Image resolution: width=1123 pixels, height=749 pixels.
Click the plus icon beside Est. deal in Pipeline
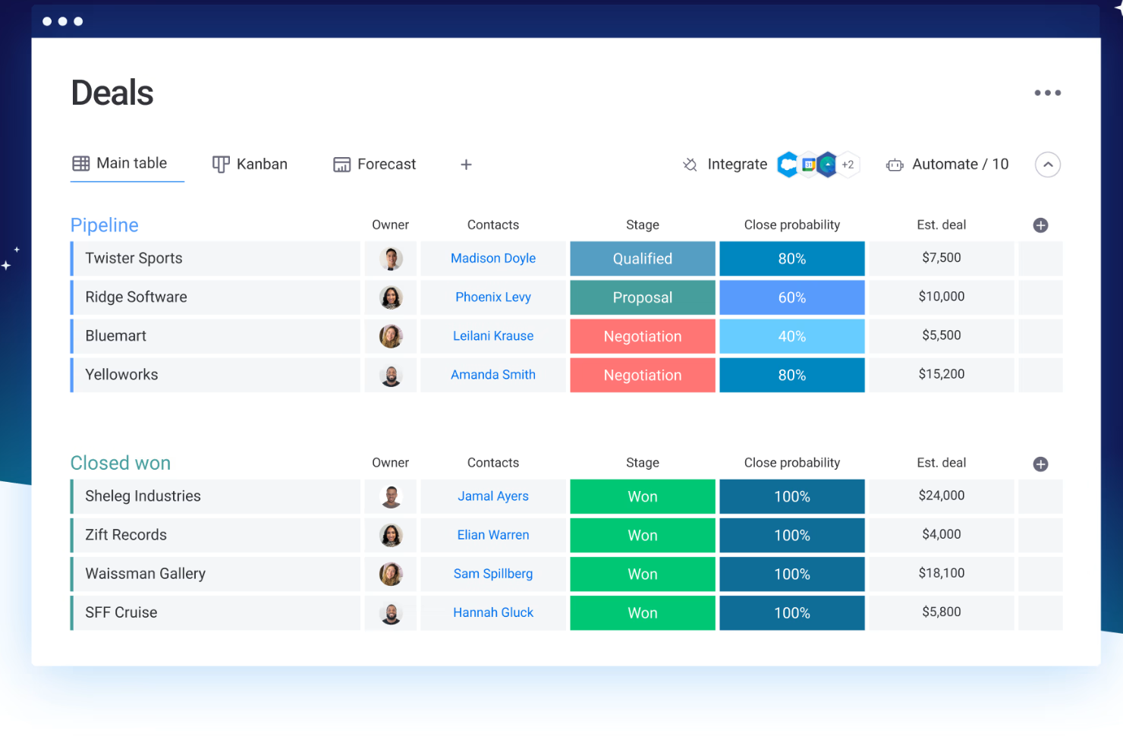pyautogui.click(x=1040, y=225)
